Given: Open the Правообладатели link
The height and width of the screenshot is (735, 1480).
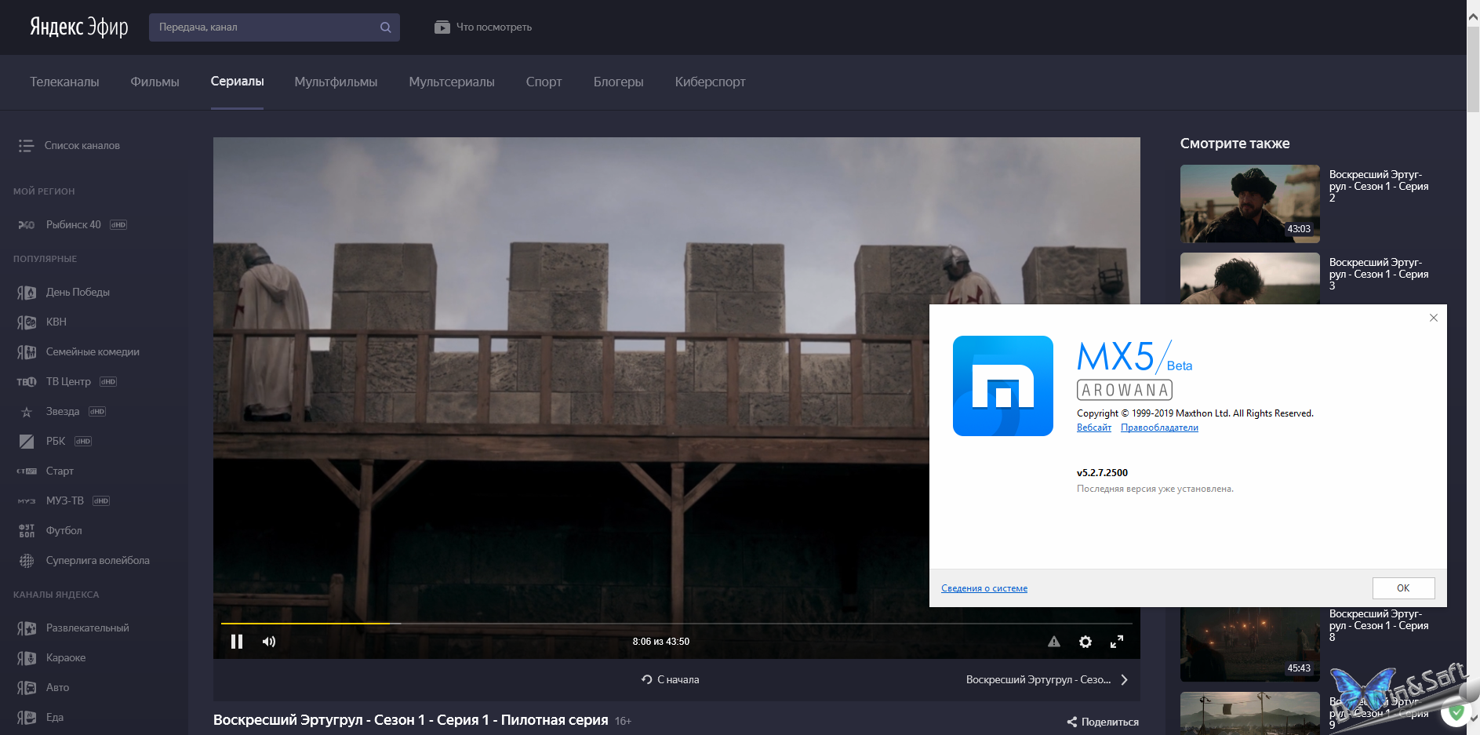Looking at the screenshot, I should [1159, 428].
